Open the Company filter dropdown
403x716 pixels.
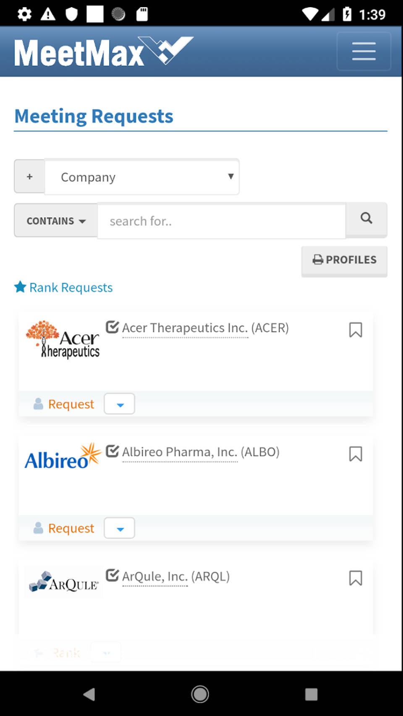pos(142,177)
